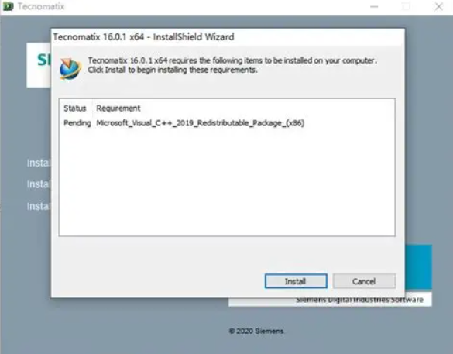Minimize the Tecnomatix launcher window
The image size is (453, 354).
[x=374, y=6]
